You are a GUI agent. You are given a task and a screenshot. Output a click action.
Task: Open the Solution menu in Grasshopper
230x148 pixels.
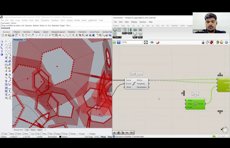point(143,22)
